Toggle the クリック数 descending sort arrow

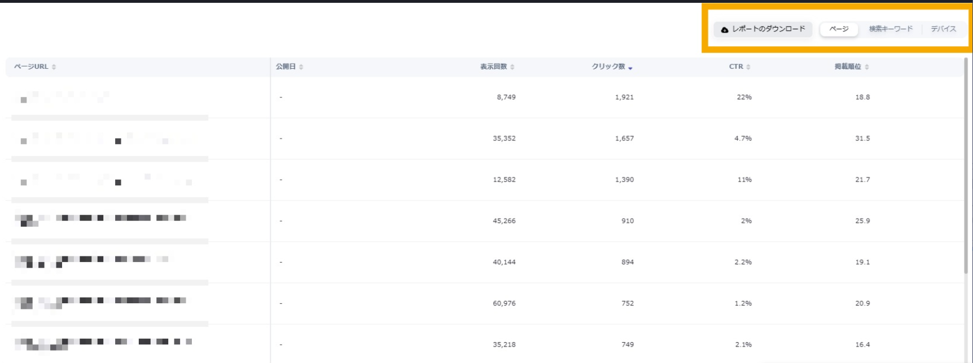click(x=630, y=68)
